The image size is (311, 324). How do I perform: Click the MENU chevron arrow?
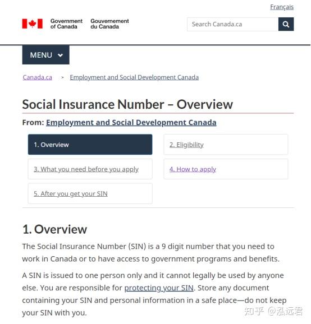(x=60, y=55)
